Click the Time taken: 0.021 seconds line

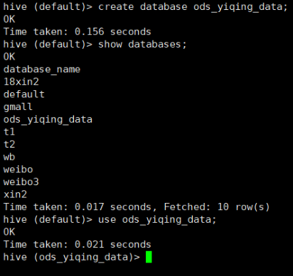coord(78,244)
